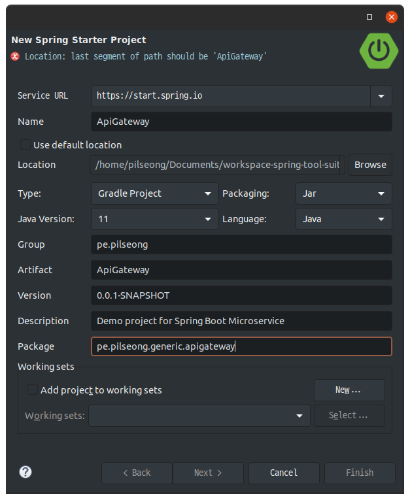This screenshot has height=500, width=410.
Task: Click the Location error message text
Action: tap(146, 56)
